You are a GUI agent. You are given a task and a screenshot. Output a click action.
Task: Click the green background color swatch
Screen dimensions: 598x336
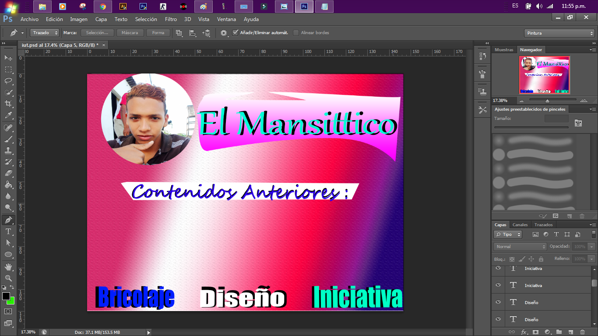tap(11, 301)
